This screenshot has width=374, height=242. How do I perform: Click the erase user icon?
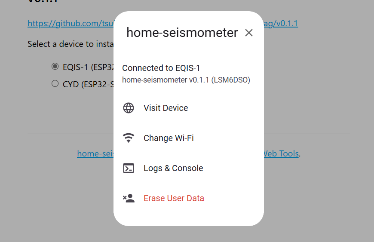(129, 198)
